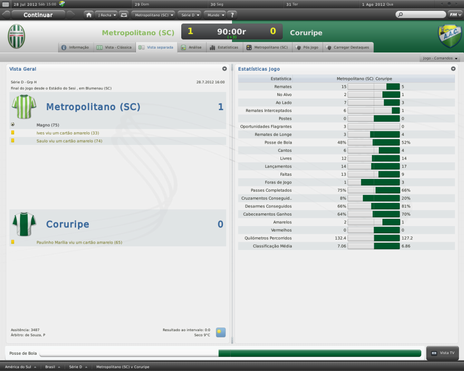Open the FM menu button at top right
Viewport: 464px width, 371px height.
tap(454, 14)
